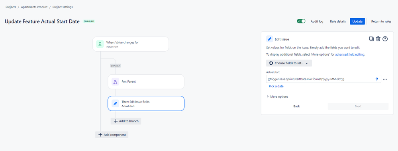Open advanced field editing link
398x151 pixels.
coord(350,54)
